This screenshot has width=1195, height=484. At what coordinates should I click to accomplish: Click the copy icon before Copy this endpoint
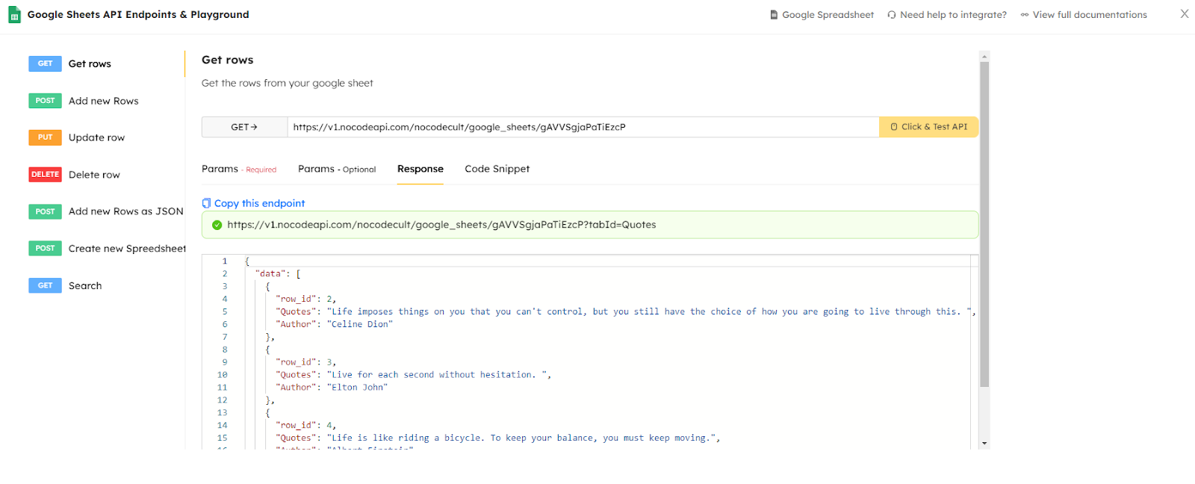206,203
